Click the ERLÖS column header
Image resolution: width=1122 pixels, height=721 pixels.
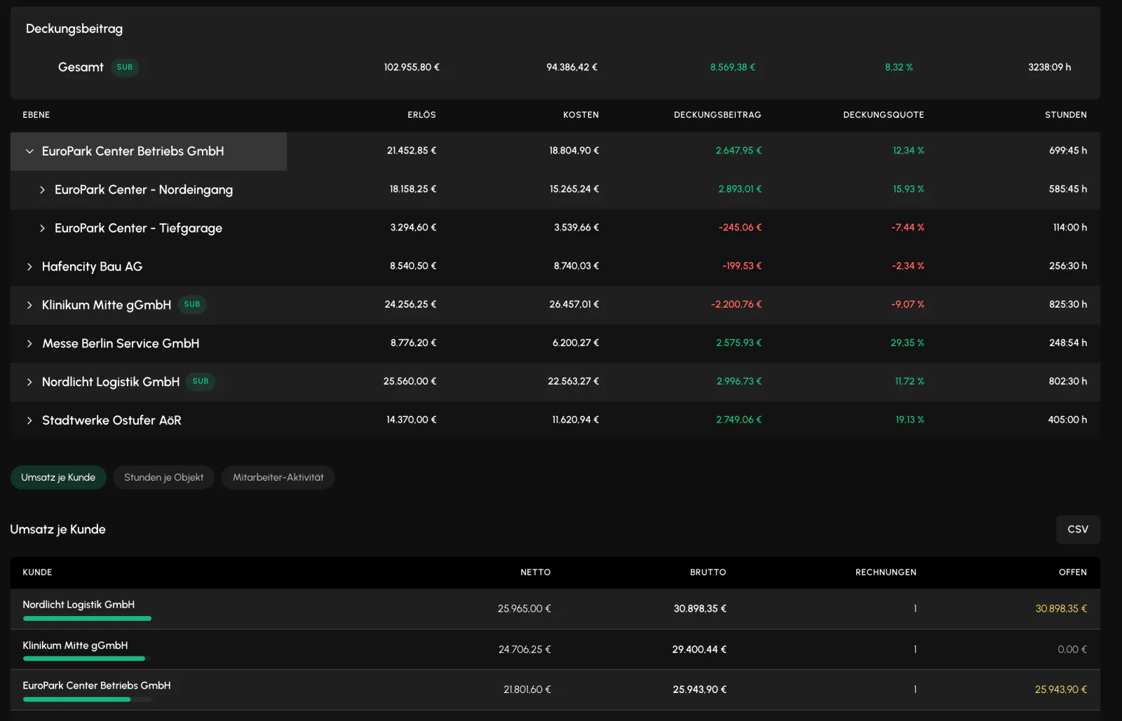pyautogui.click(x=421, y=115)
